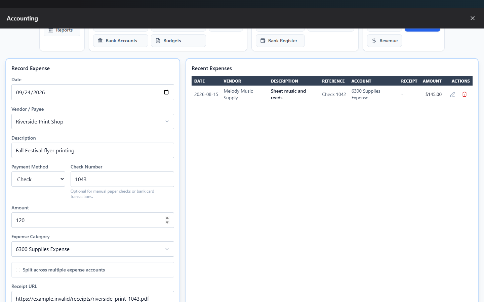
Task: Click the AMOUNT column header
Action: click(x=432, y=81)
